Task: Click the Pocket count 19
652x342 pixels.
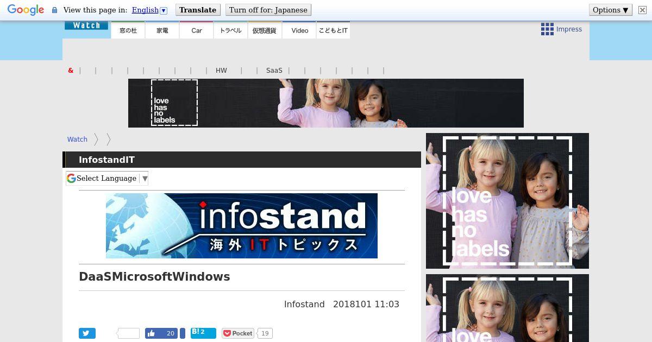Action: point(265,333)
